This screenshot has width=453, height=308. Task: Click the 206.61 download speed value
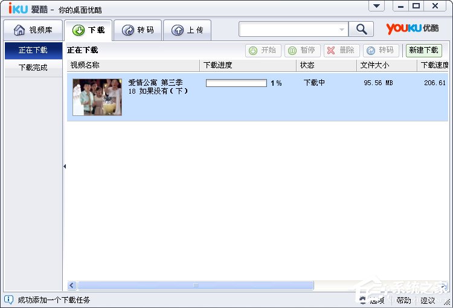(435, 83)
